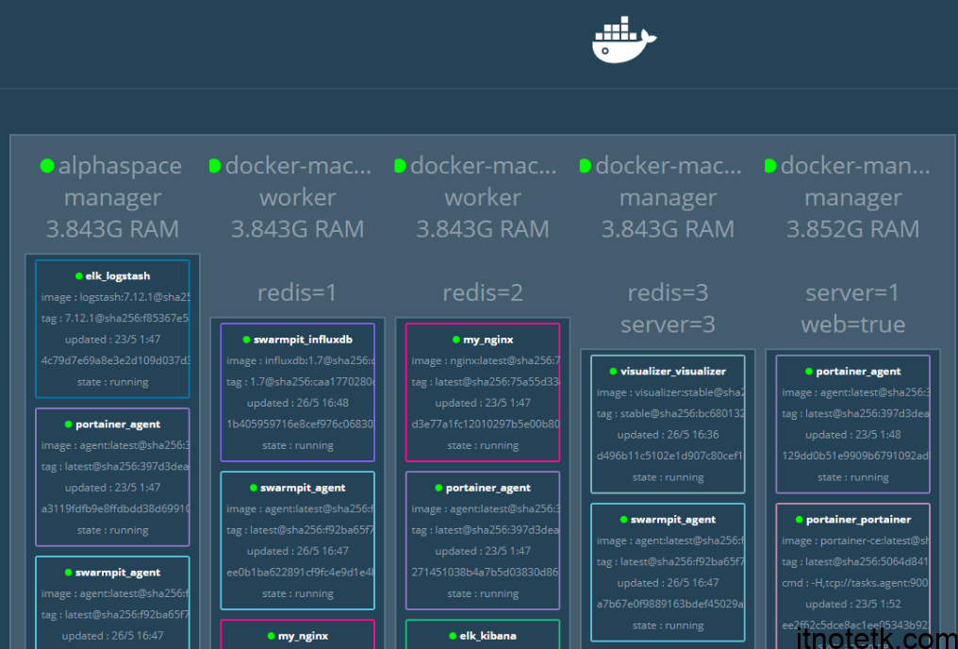
Task: Click green dot next to visualizer_visualizer
Action: (x=614, y=372)
